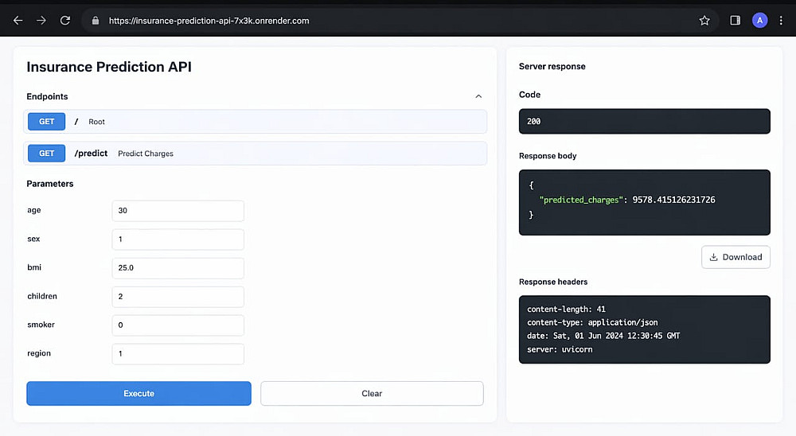This screenshot has height=436, width=796.
Task: Focus the bmi input field
Action: (178, 268)
